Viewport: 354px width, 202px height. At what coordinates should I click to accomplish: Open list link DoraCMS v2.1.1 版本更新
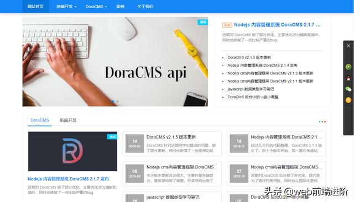(270, 81)
